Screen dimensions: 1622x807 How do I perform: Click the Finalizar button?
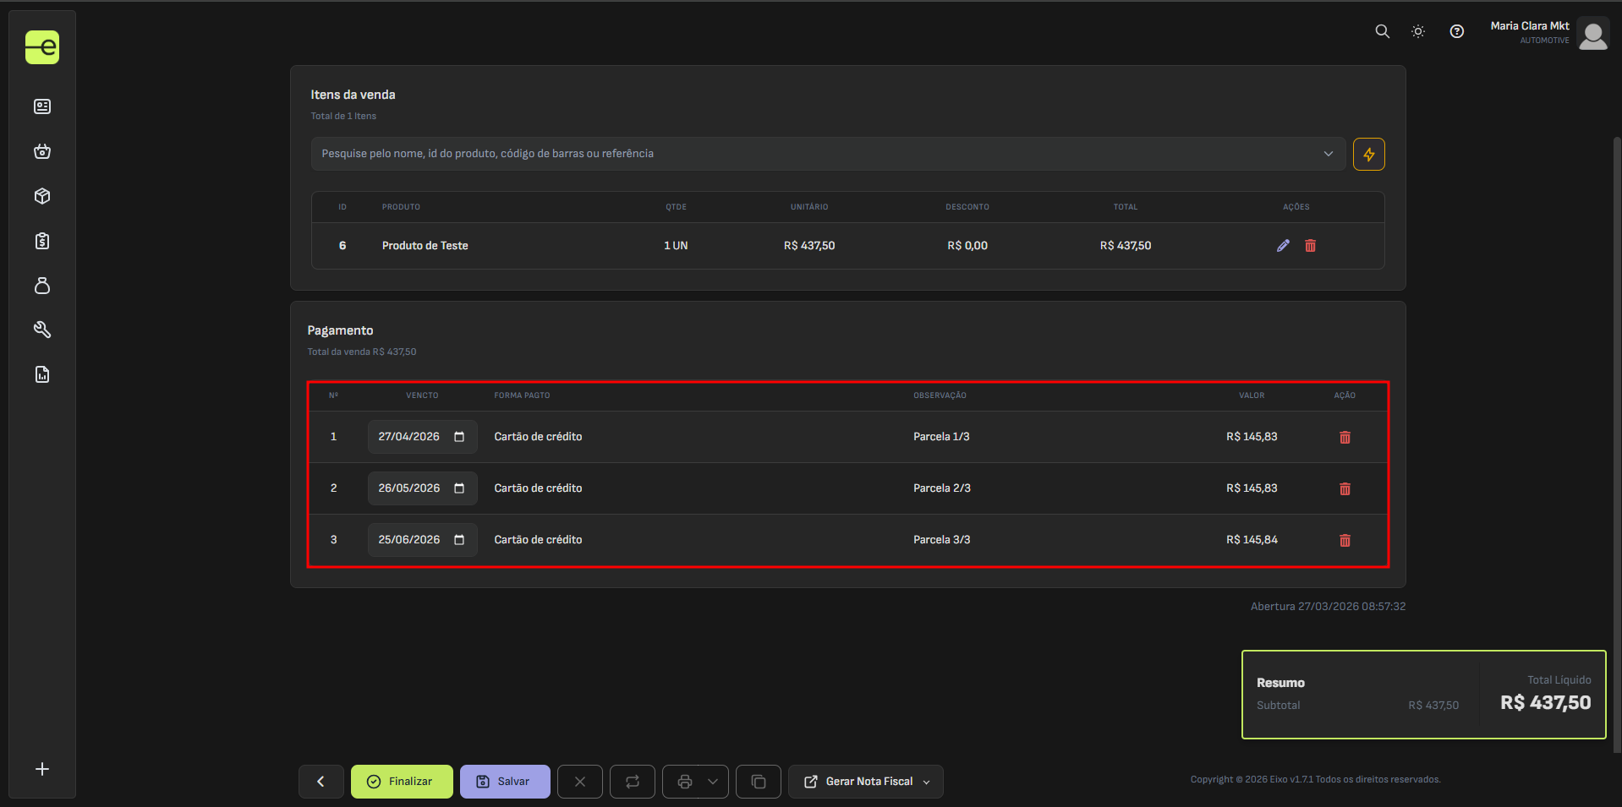402,782
